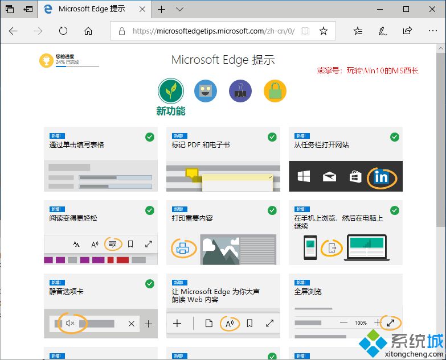This screenshot has height=360, width=446.
Task: Open the 全屏浏览 tip
Action: (346, 306)
